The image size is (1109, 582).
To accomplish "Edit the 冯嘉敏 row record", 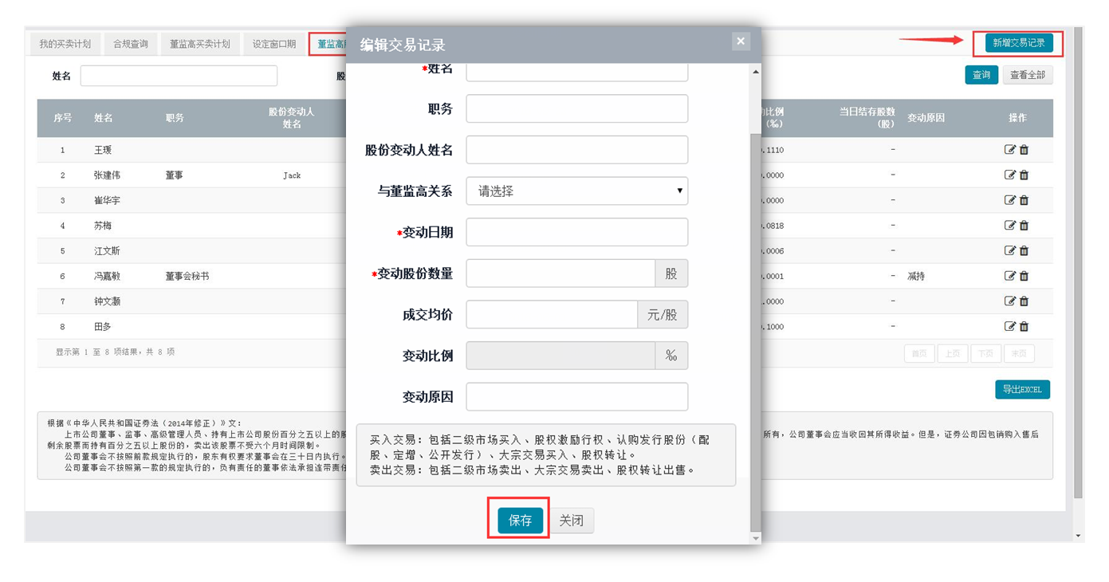I will (1010, 276).
